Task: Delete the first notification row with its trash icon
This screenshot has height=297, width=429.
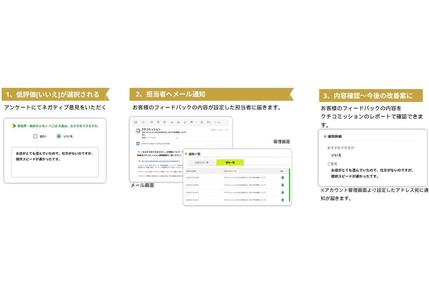Action: 283,177
